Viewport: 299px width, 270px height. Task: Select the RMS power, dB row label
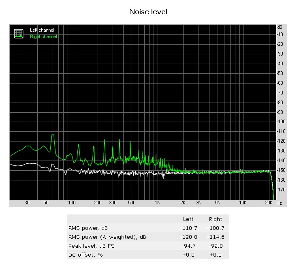pyautogui.click(x=88, y=228)
